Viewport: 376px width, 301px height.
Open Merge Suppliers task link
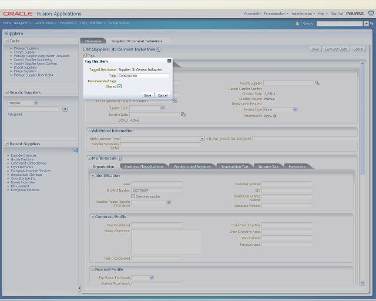[x=25, y=71]
